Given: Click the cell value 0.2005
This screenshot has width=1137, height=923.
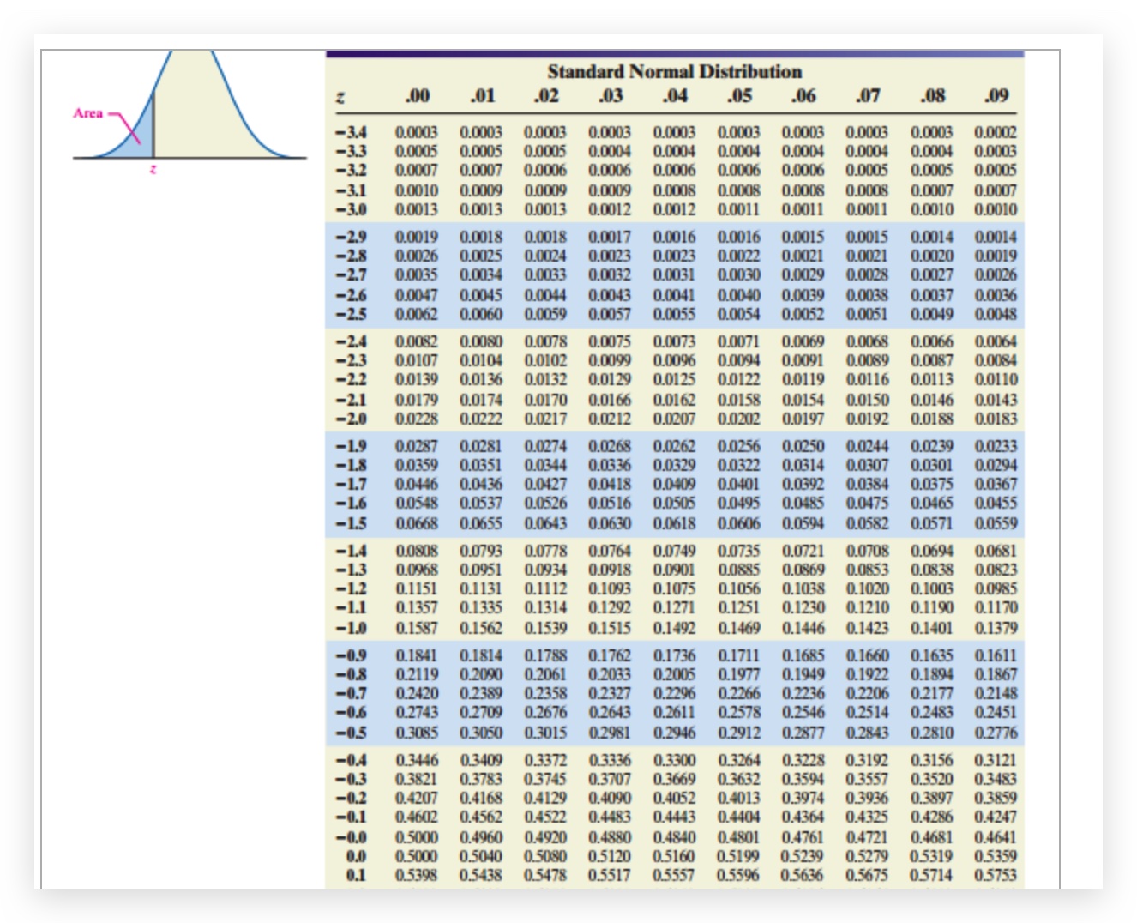Looking at the screenshot, I should (x=675, y=674).
